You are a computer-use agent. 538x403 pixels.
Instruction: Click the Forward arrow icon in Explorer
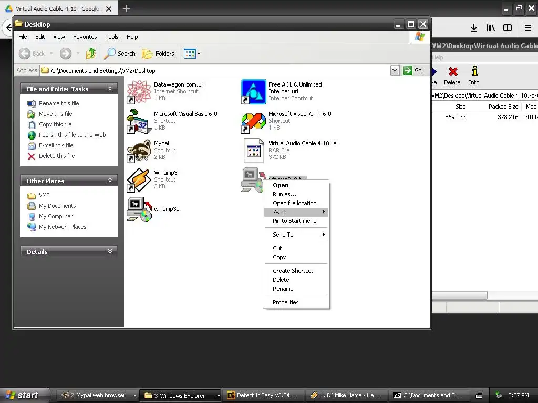click(66, 54)
